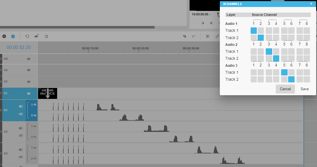Assign Audio 1 Track 1 to source channel 3
Viewport: 317px width, 167px height.
tap(269, 30)
